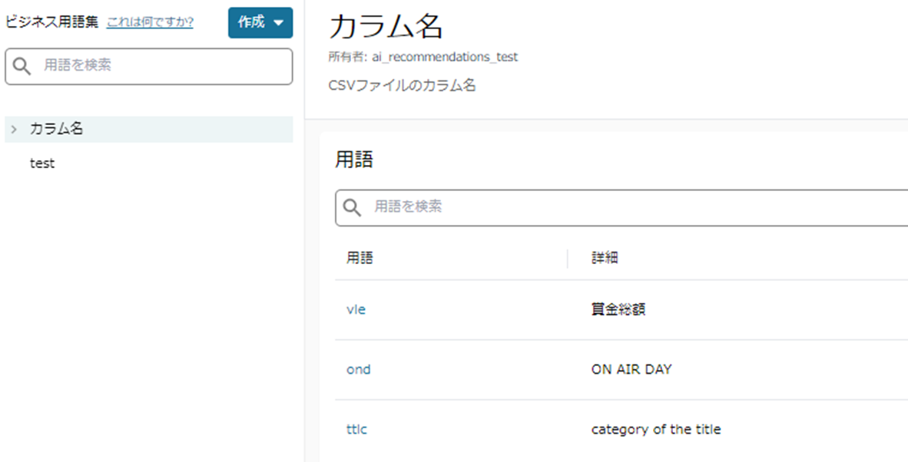Click the CSVファイルのカラム名 description text

(402, 86)
